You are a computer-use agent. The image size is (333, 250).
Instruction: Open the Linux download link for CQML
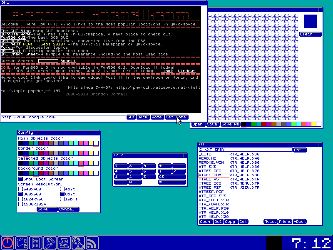click(166, 70)
